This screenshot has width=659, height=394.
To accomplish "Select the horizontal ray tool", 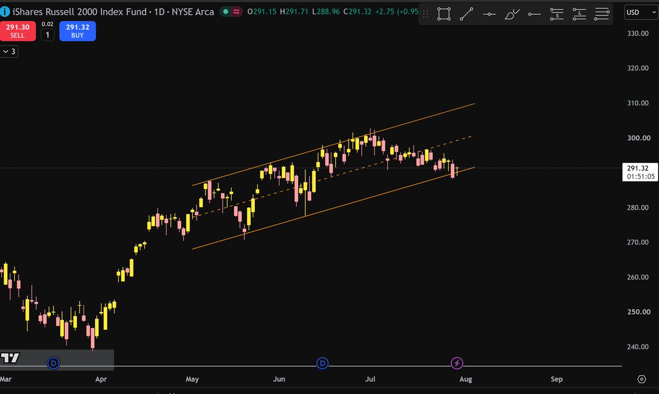I will (x=534, y=15).
